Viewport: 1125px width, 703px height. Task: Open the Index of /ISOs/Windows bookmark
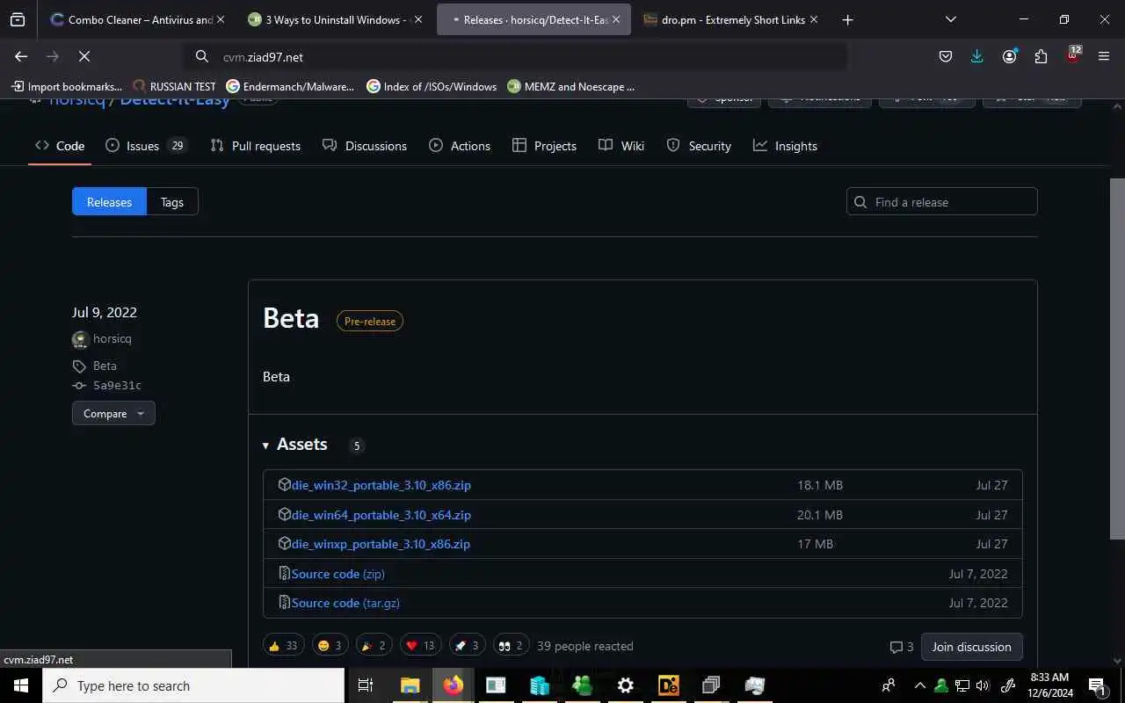coord(432,86)
